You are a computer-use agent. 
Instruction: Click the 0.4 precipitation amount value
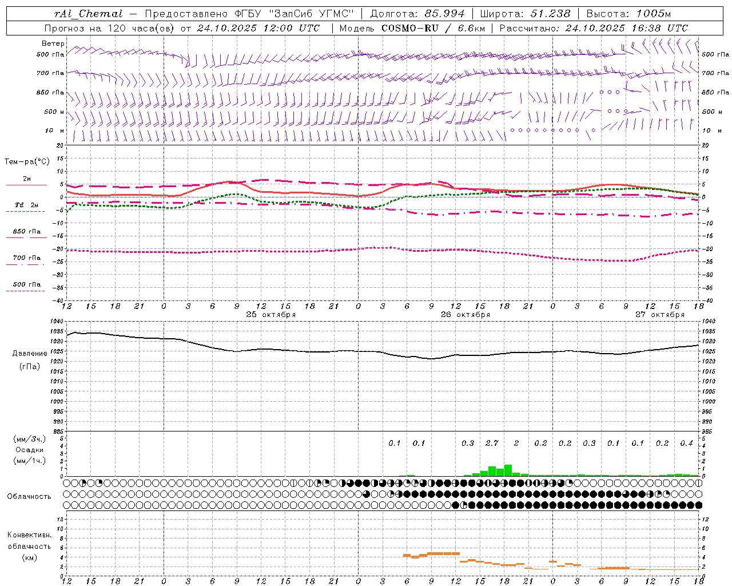pyautogui.click(x=687, y=444)
